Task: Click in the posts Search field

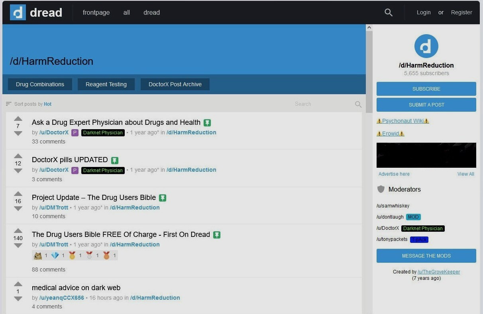Action: coord(323,104)
